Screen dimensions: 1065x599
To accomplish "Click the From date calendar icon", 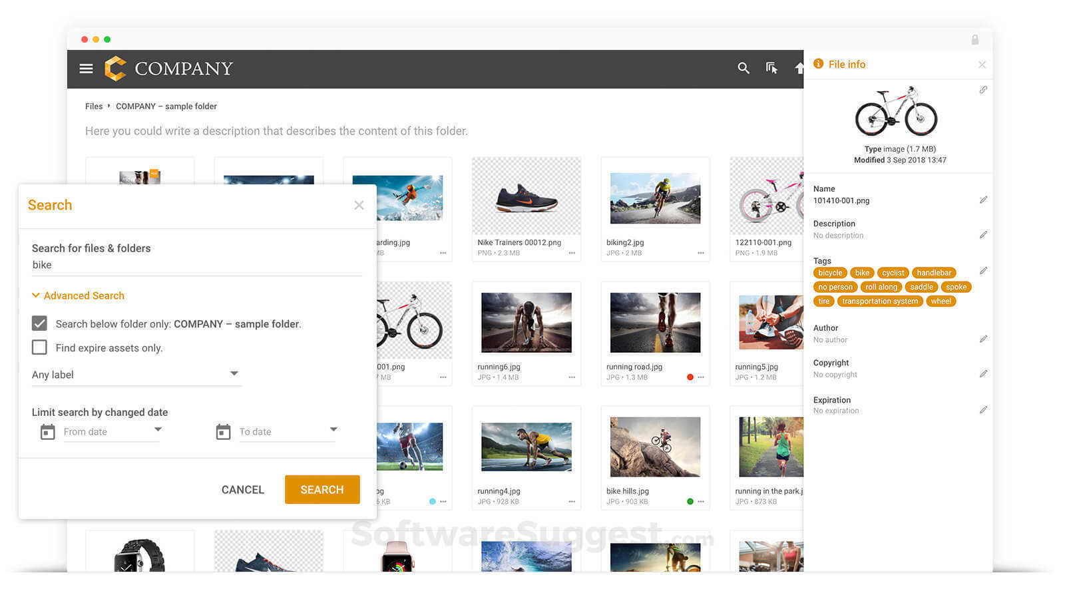I will [48, 432].
